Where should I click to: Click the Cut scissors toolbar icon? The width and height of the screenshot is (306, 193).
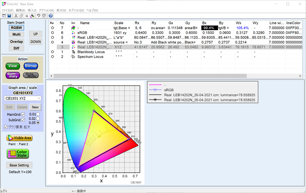tap(16, 16)
